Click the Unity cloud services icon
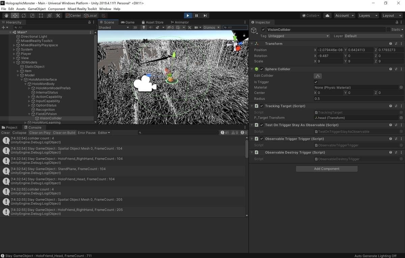 (326, 15)
